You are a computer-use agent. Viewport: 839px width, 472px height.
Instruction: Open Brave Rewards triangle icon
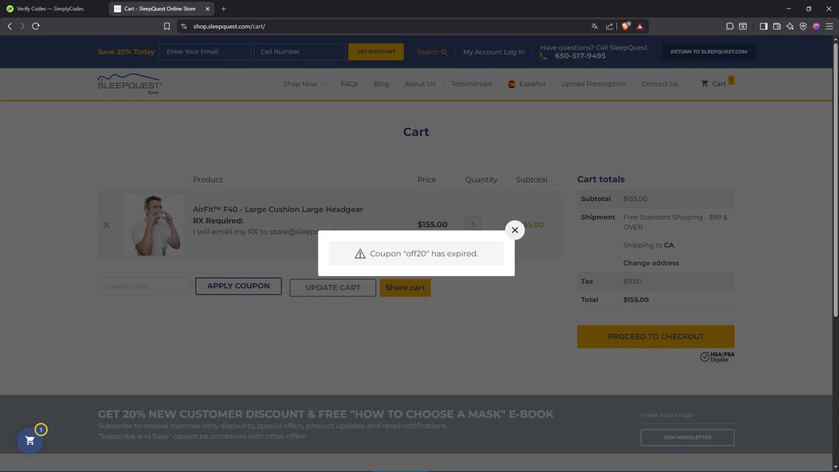pyautogui.click(x=640, y=26)
